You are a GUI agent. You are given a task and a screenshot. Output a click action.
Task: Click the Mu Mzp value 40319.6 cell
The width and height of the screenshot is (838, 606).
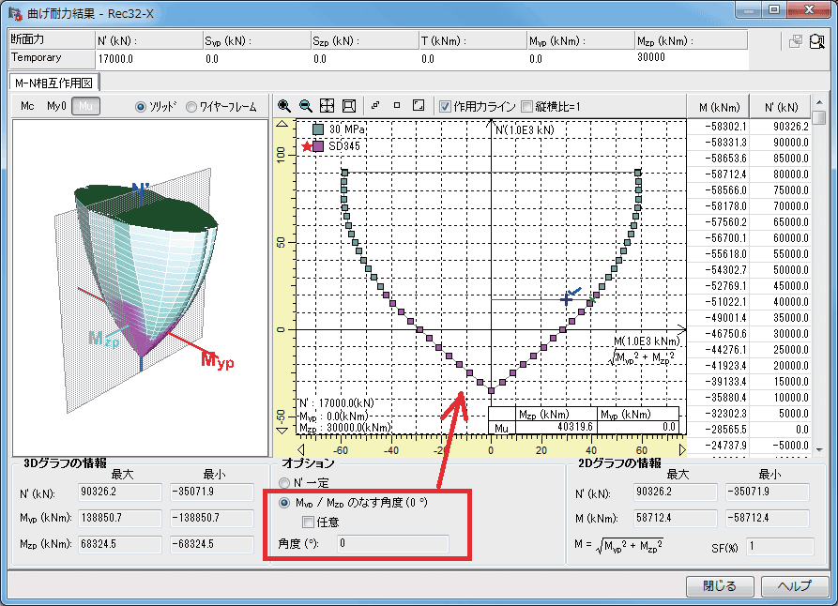click(556, 427)
